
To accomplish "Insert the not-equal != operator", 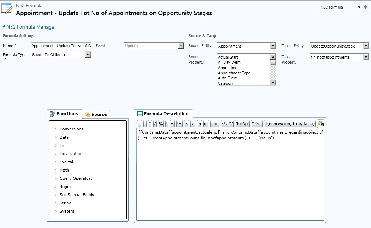I will pos(179,124).
